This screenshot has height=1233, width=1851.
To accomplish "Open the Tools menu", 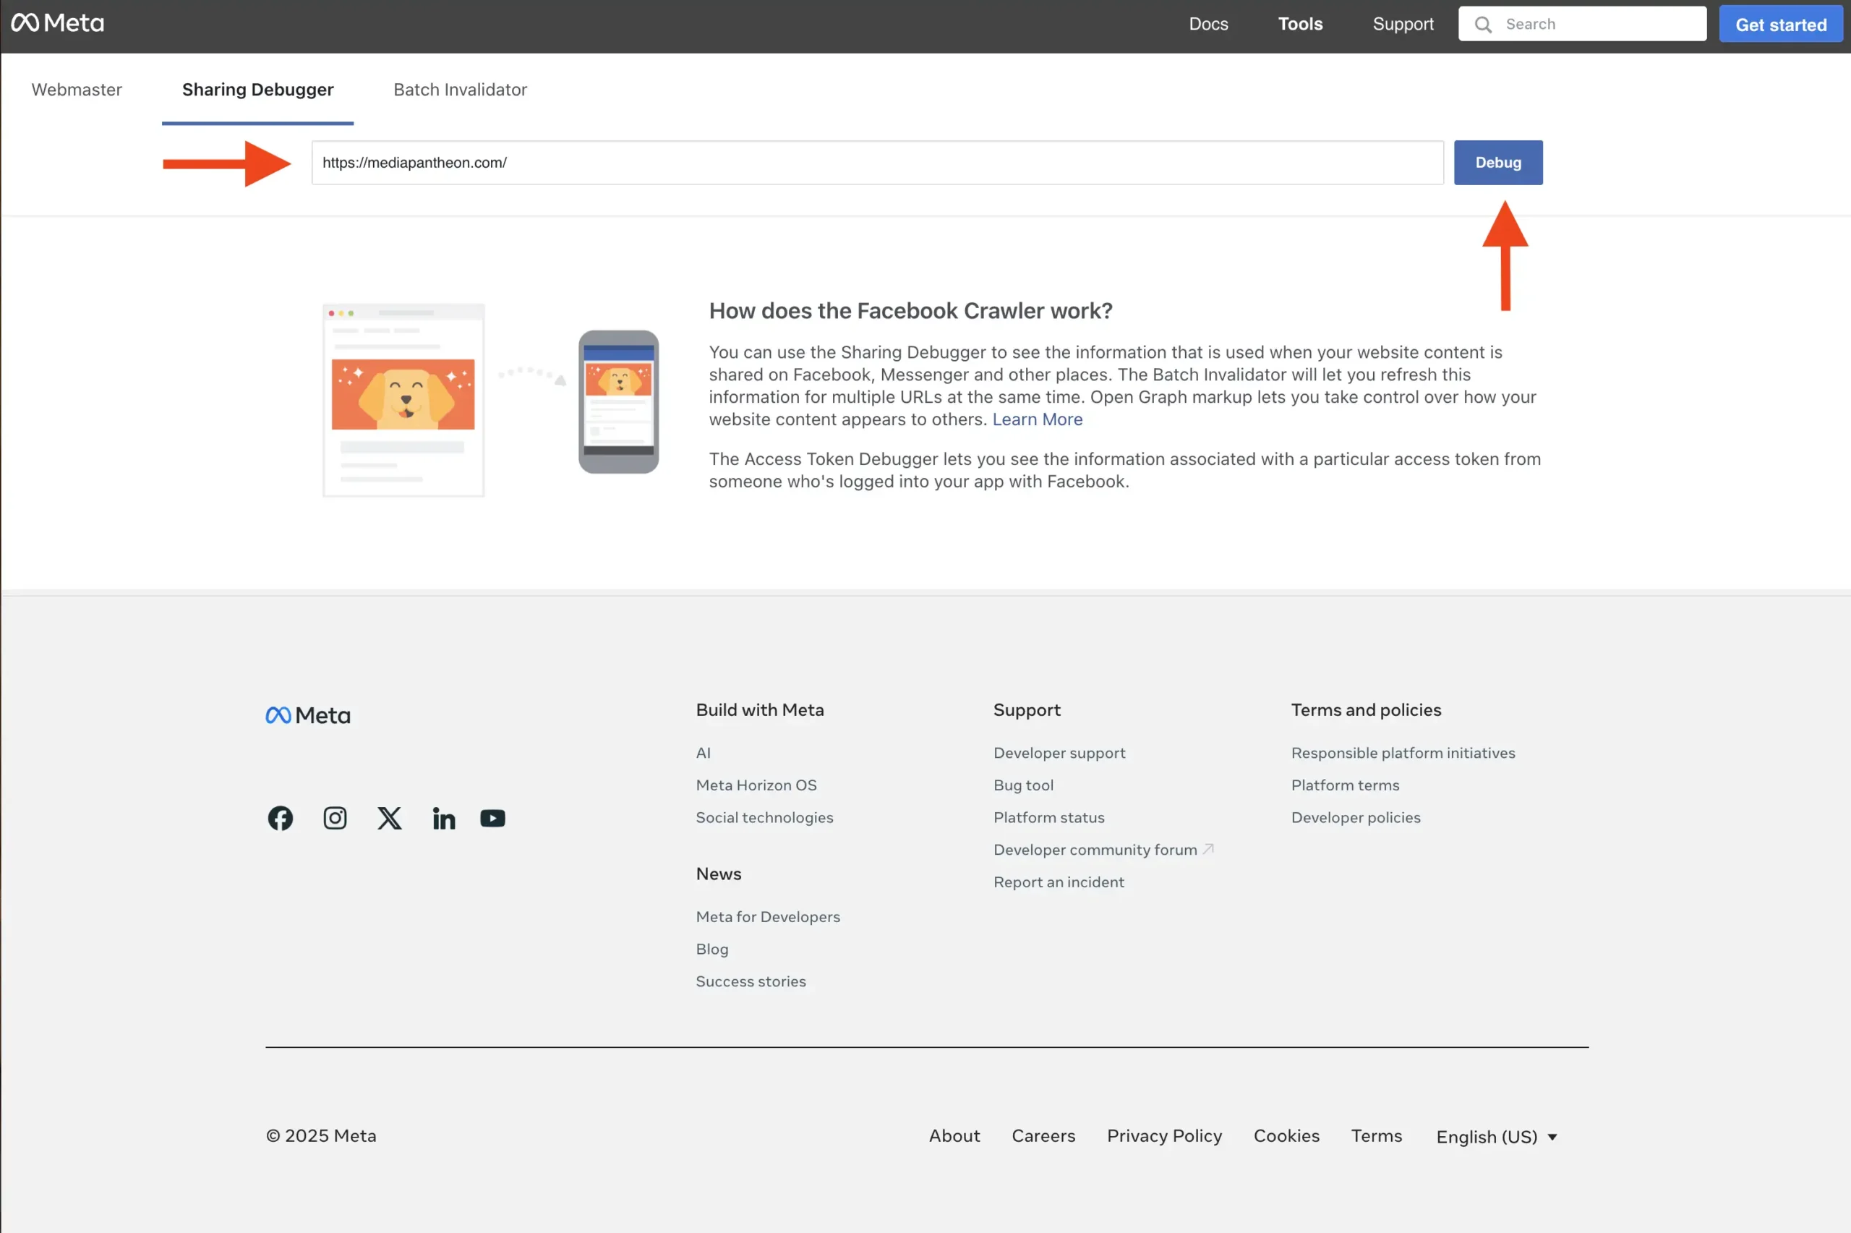I will (x=1300, y=24).
